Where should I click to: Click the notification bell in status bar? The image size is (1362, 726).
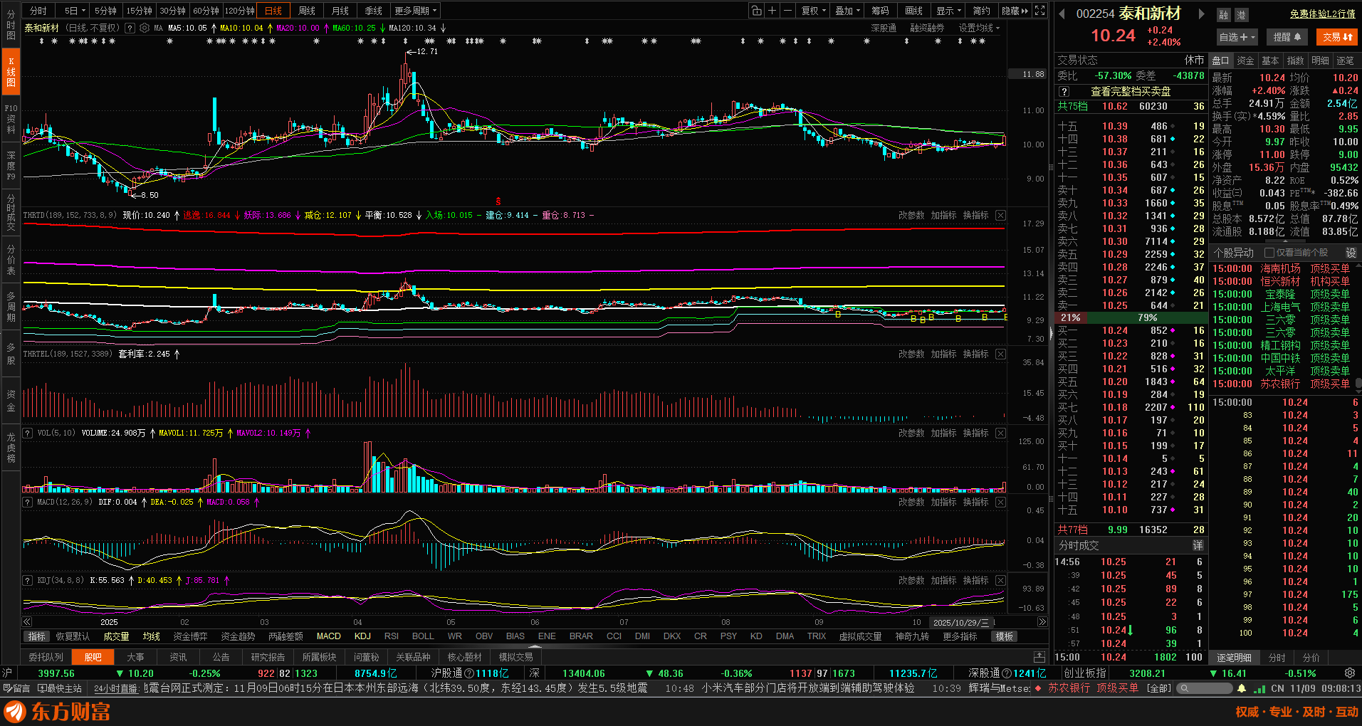(x=1242, y=688)
